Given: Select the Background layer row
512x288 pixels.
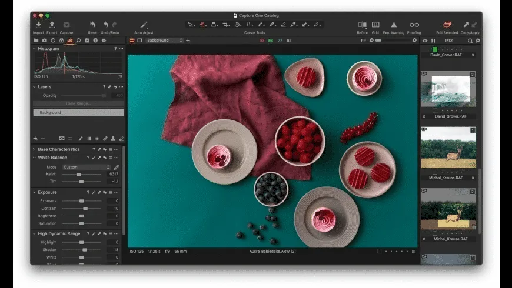Looking at the screenshot, I should [78, 112].
